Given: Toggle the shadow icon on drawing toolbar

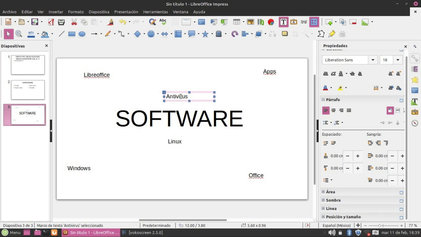Looking at the screenshot, I should point(285,34).
